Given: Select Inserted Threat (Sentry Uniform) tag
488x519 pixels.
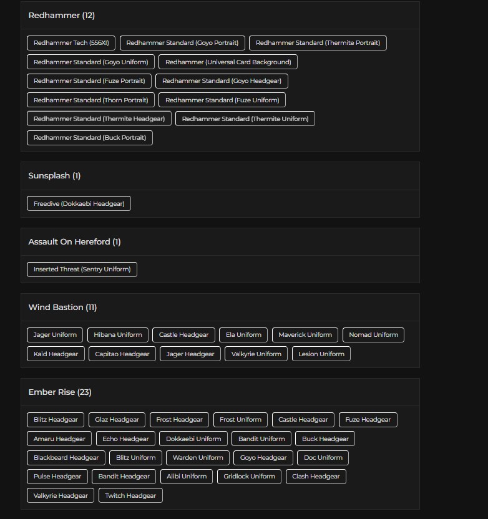Looking at the screenshot, I should click(x=82, y=269).
